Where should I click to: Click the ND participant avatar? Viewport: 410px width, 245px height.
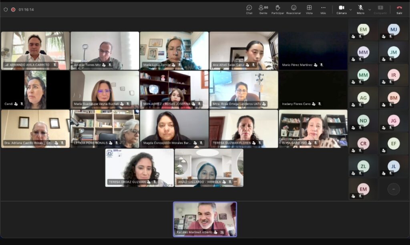(363, 121)
